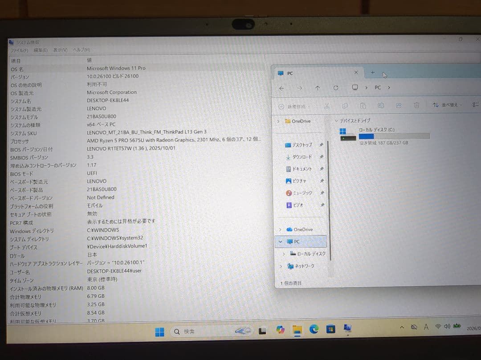Select the Cut icon in Explorer toolbar
This screenshot has width=481, height=360.
(x=327, y=106)
